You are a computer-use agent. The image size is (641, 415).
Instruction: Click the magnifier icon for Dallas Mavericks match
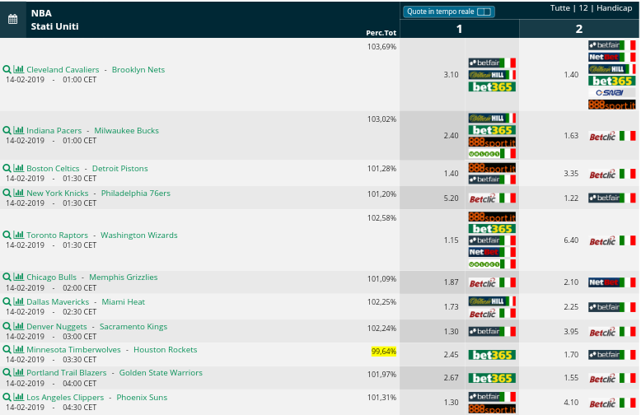(x=7, y=302)
